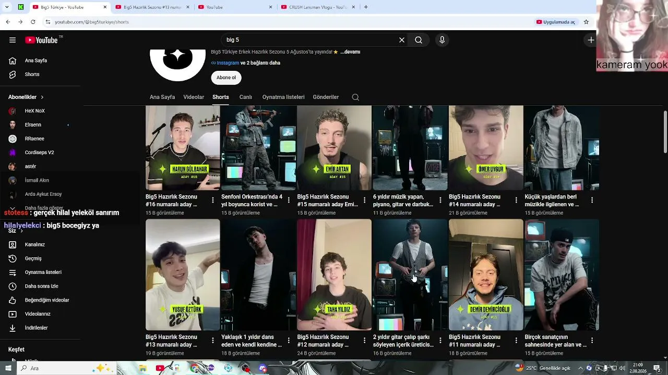Screen dimensions: 668x375
Task: Open the channel's Oynatma listeleri tab
Action: pyautogui.click(x=283, y=97)
